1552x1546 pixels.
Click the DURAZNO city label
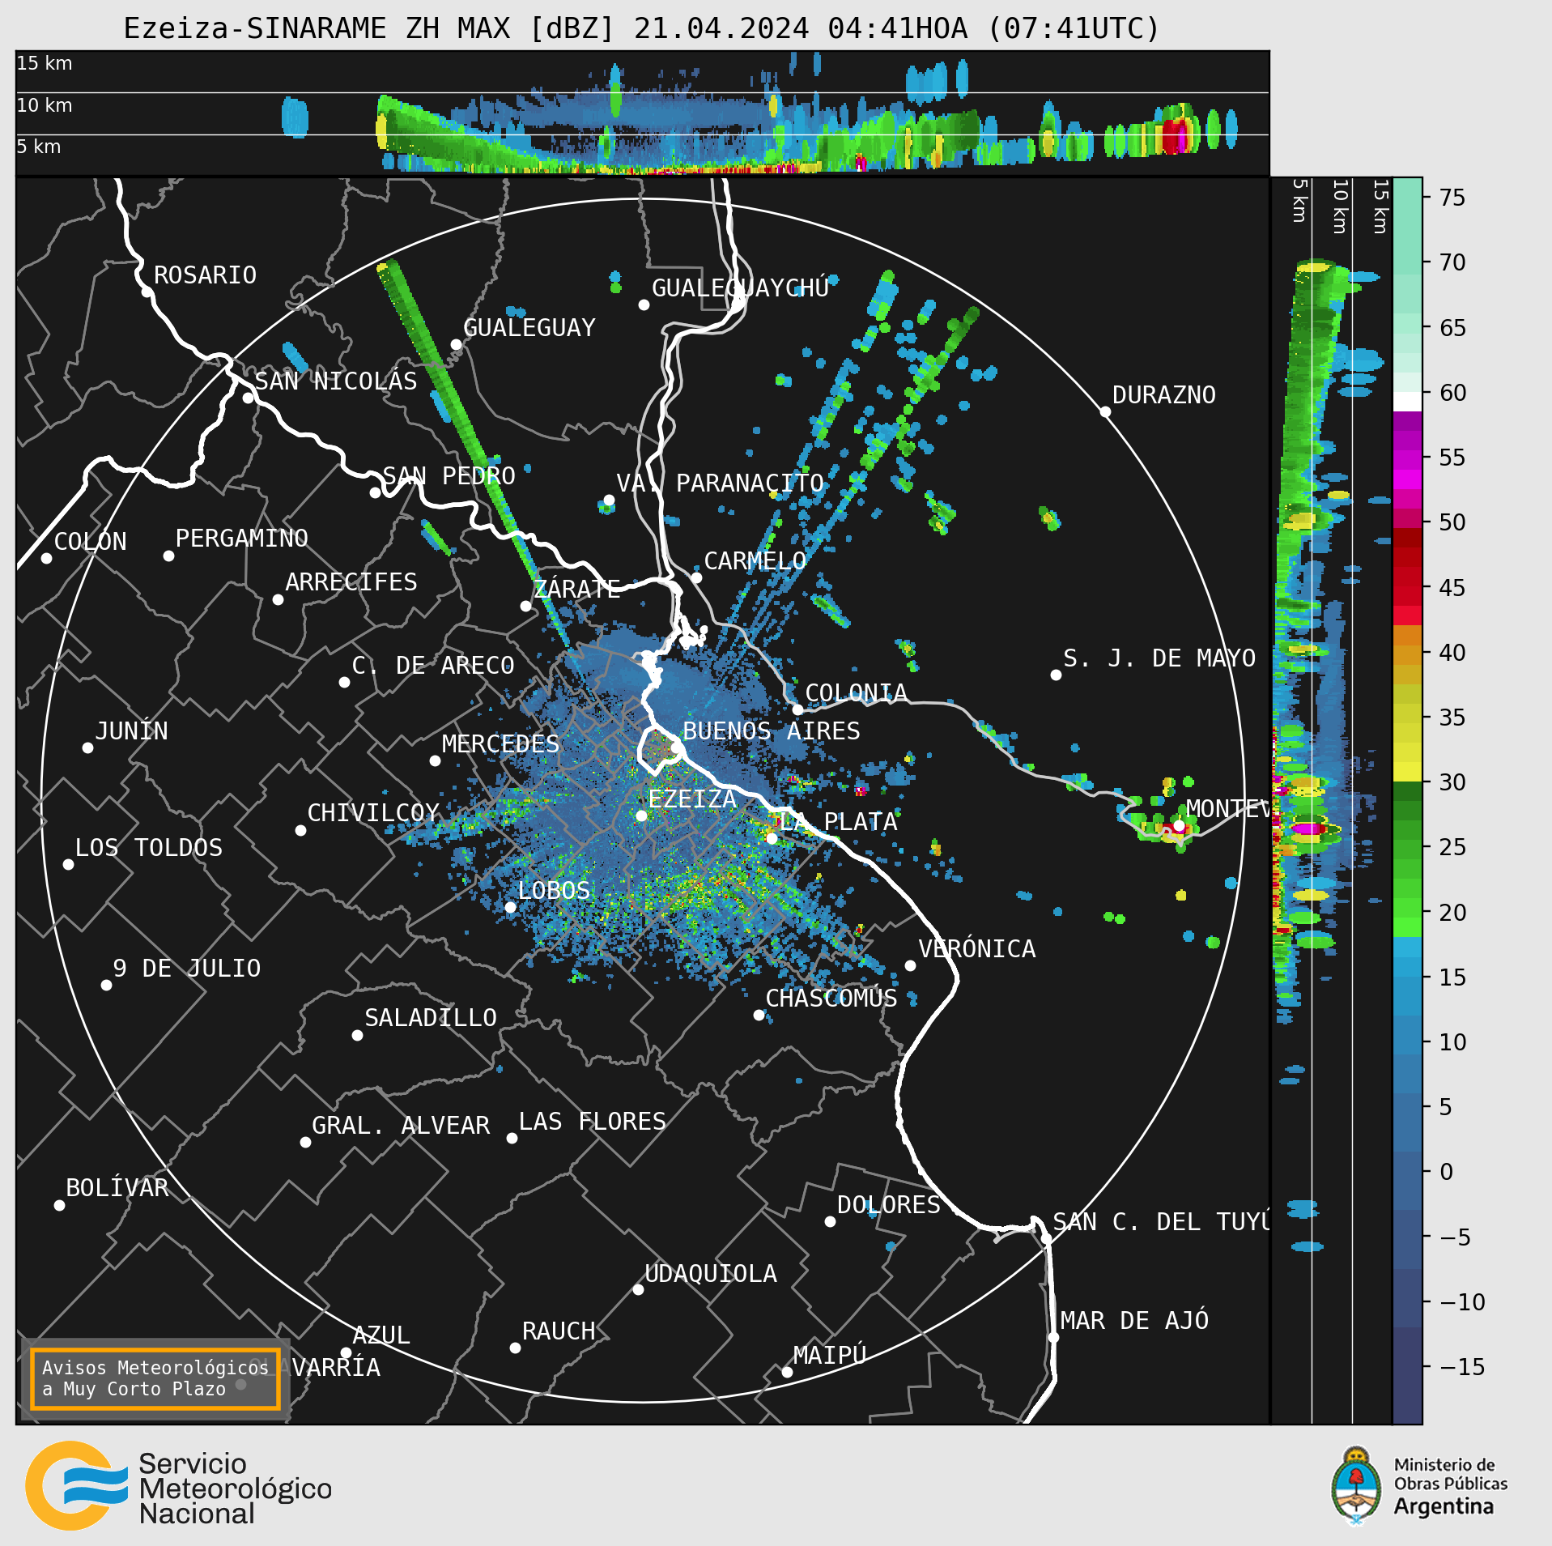(1163, 394)
